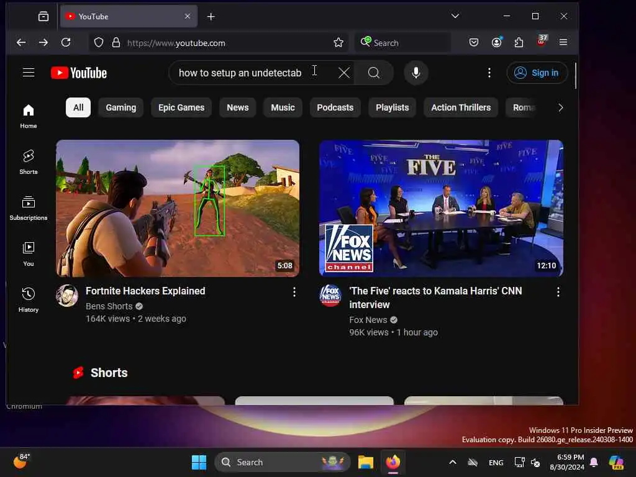Viewport: 636px width, 477px height.
Task: Open the Fortnite Hackers Explained title link
Action: (145, 291)
